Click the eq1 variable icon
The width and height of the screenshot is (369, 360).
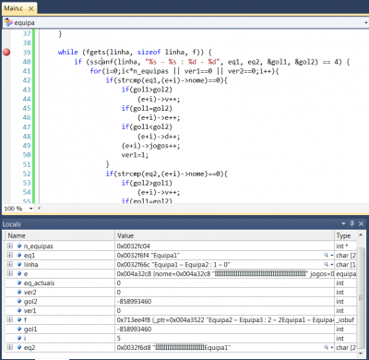[19, 256]
